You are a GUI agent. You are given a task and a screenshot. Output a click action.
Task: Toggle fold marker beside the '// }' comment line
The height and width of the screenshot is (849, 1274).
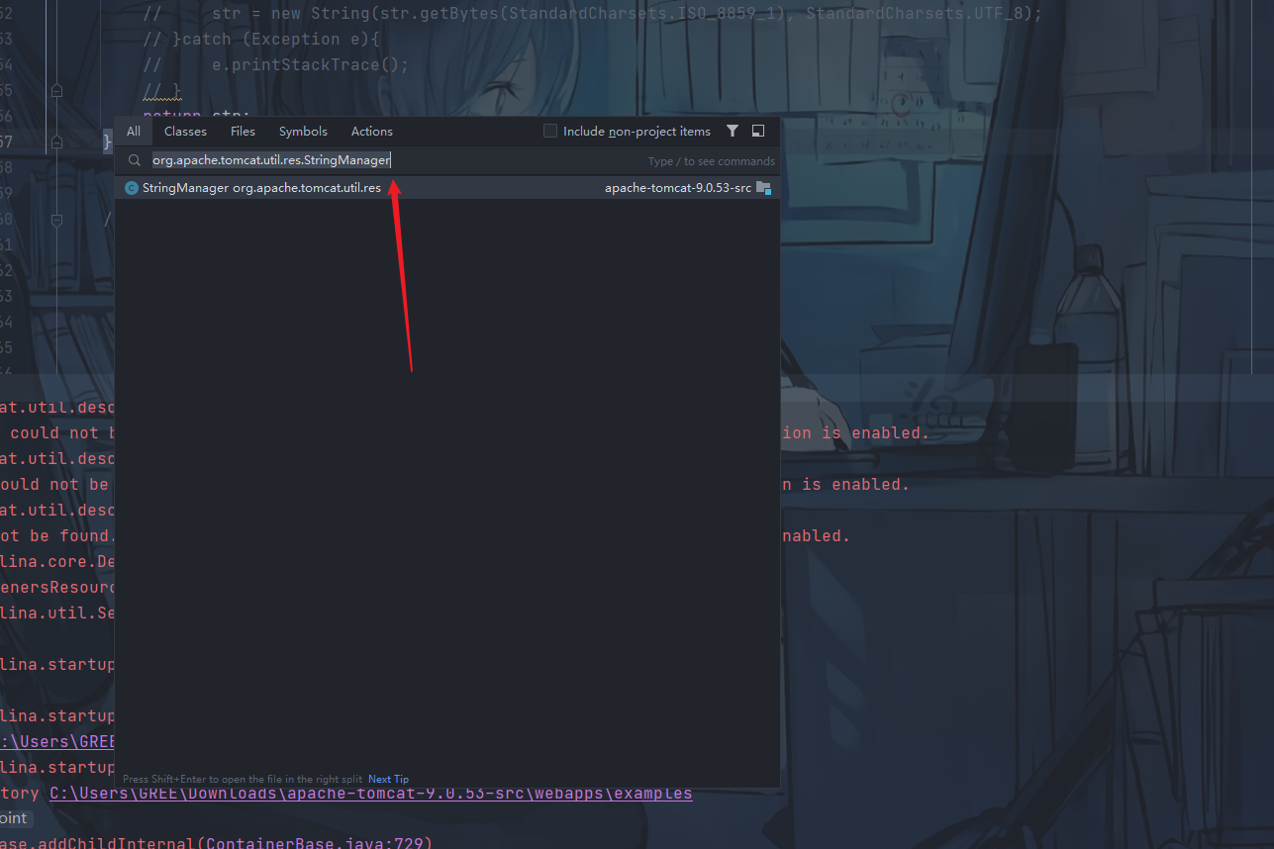[56, 91]
